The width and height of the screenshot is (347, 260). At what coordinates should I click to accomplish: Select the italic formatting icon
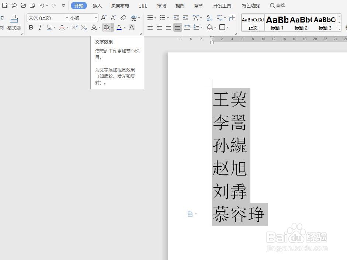tap(40, 27)
